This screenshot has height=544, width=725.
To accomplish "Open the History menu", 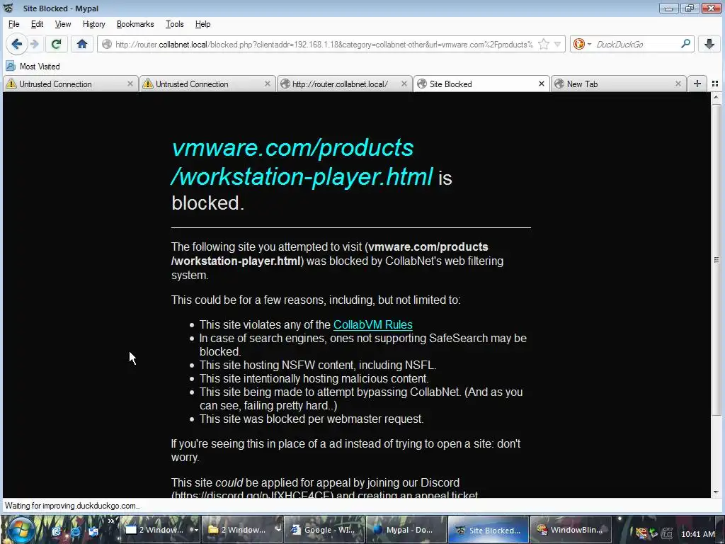I will pos(94,24).
